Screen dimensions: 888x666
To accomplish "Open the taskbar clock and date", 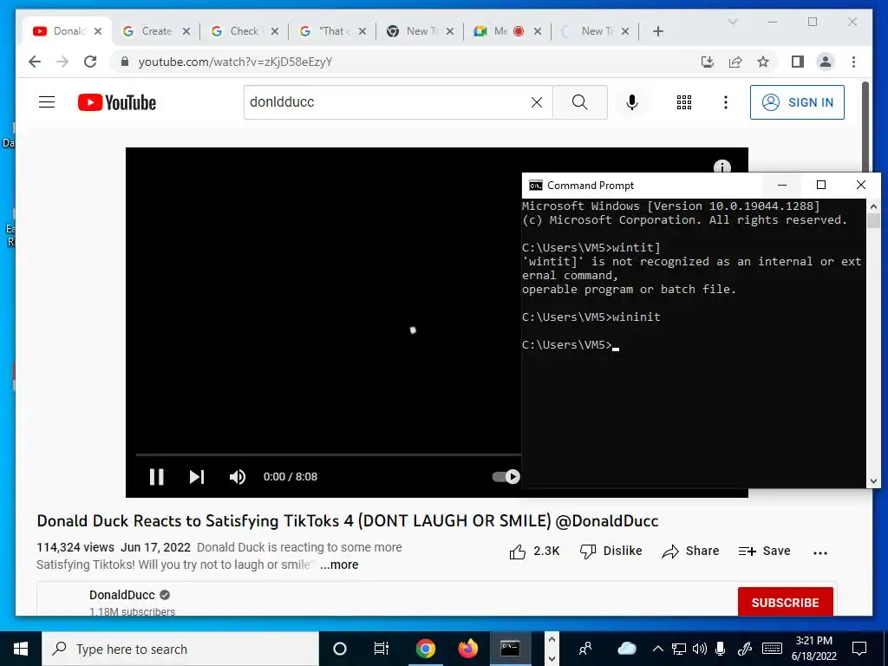I will [813, 649].
